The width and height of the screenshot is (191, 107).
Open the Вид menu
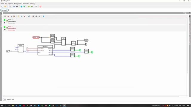(x=6, y=4)
